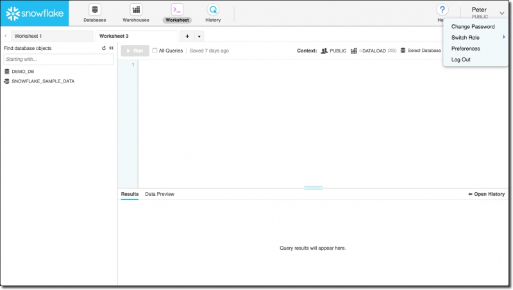513x290 pixels.
Task: Switch to the Worksheet 1 tab
Action: tap(52, 36)
